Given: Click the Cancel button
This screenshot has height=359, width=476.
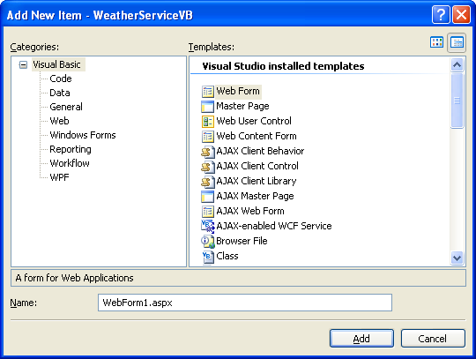Looking at the screenshot, I should click(433, 339).
